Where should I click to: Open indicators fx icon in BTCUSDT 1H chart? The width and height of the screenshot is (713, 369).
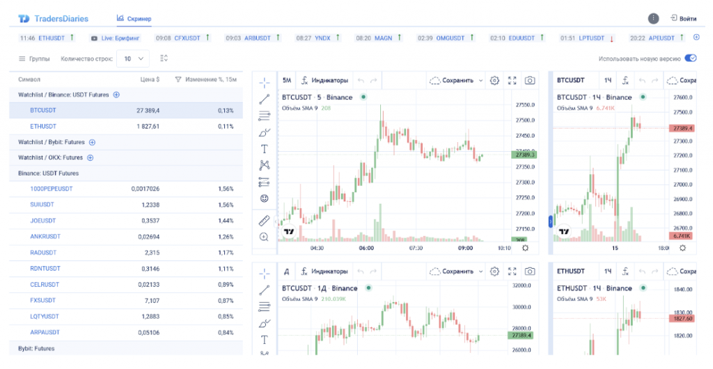pyautogui.click(x=625, y=81)
